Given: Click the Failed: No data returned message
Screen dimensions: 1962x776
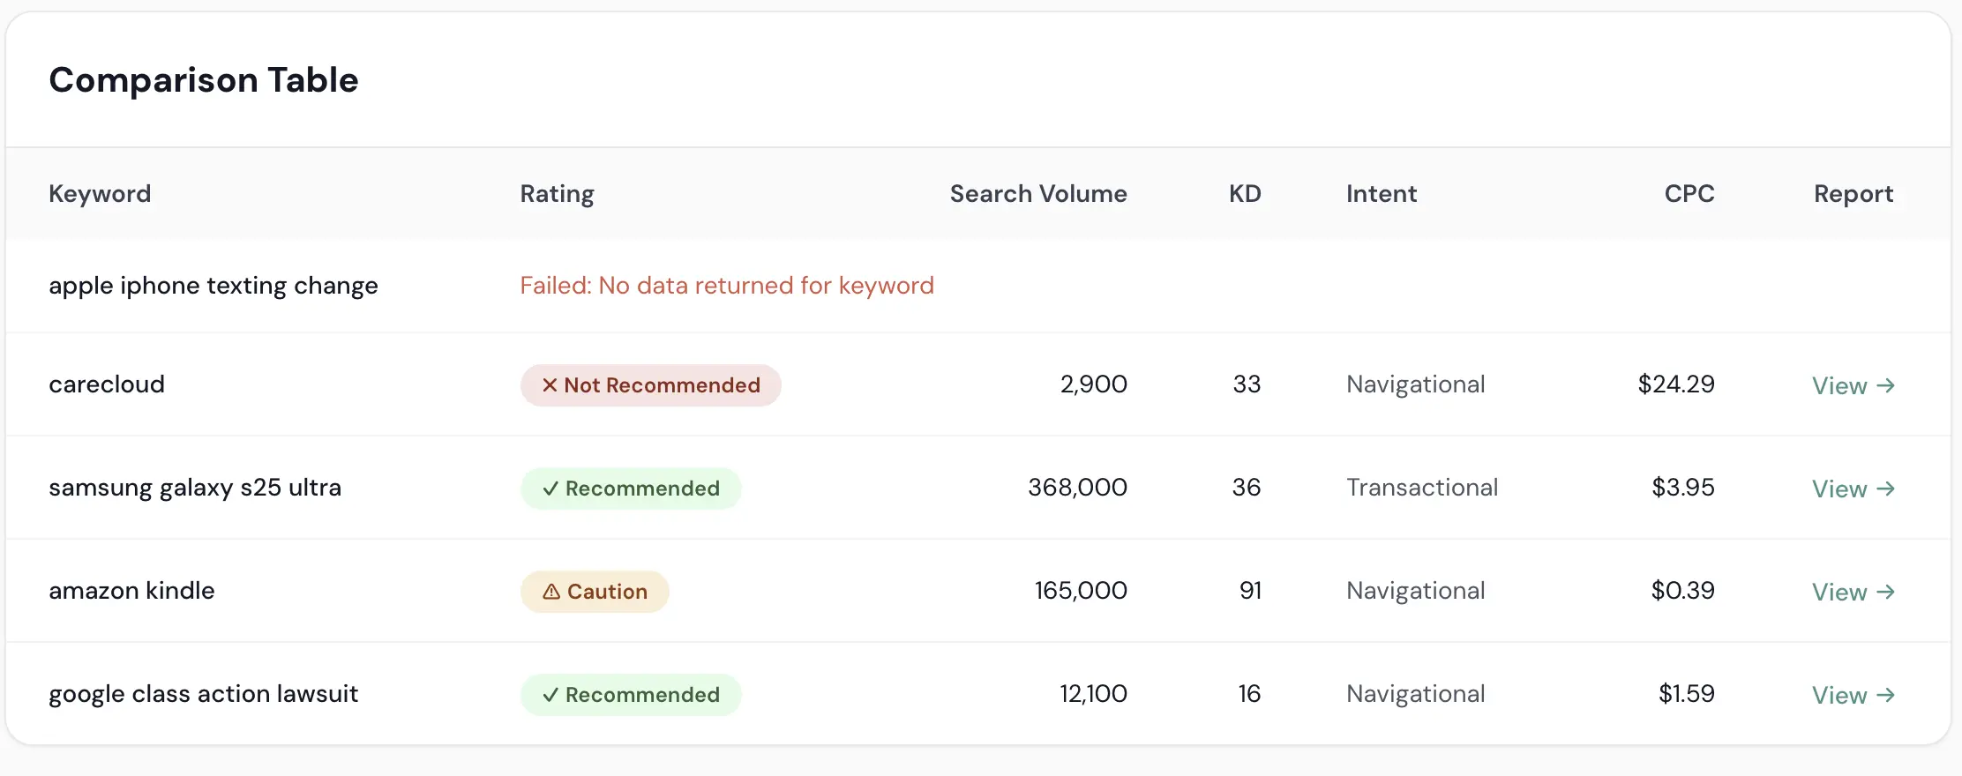Looking at the screenshot, I should click(727, 286).
